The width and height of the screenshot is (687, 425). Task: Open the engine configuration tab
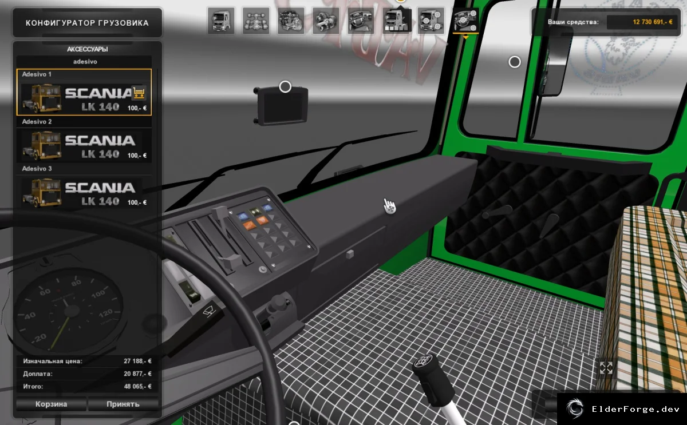click(x=290, y=21)
